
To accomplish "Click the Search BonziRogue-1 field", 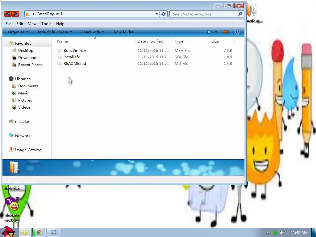I will (x=205, y=14).
